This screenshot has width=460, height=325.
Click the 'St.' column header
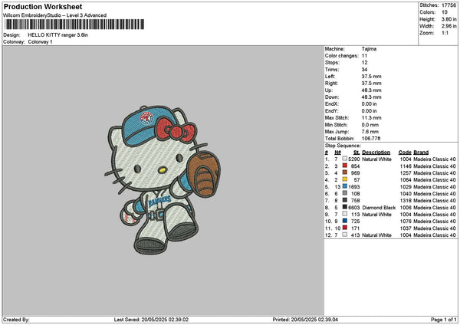pyautogui.click(x=356, y=153)
